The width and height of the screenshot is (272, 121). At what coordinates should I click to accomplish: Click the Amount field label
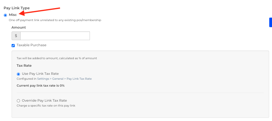19,27
